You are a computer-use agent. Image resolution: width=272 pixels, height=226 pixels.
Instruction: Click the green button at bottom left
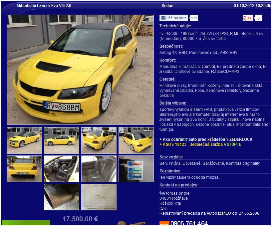click(26, 223)
